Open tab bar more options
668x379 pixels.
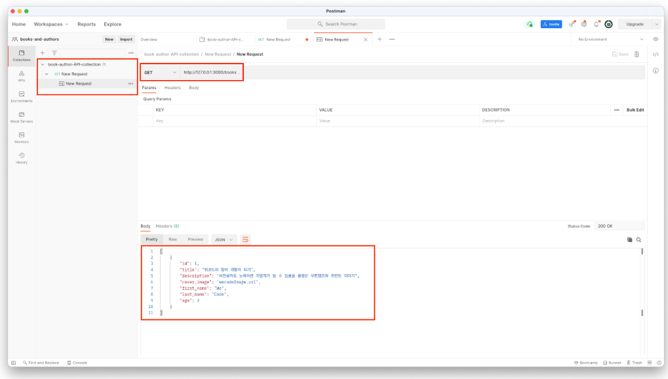[392, 39]
